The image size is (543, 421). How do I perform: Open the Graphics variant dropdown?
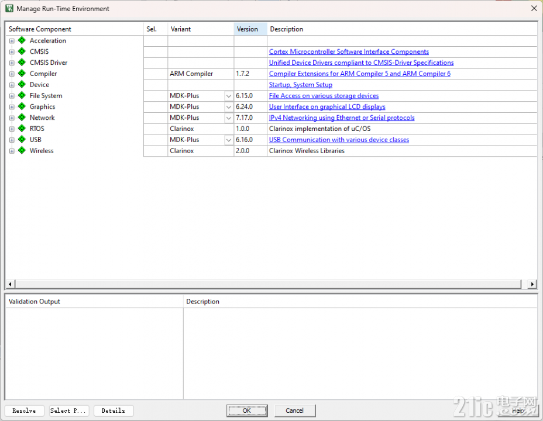point(229,107)
